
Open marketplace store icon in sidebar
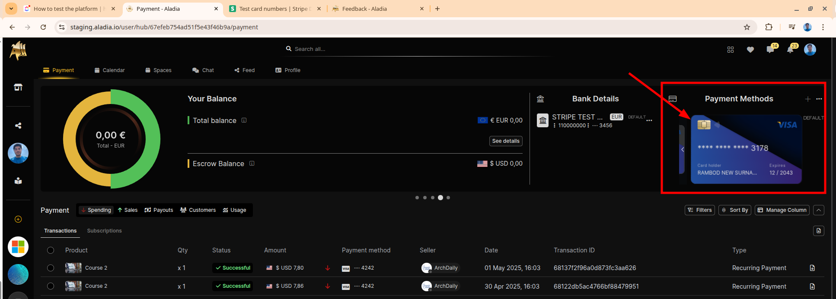pyautogui.click(x=18, y=87)
